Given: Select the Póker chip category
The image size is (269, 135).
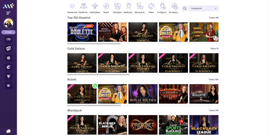Looking at the screenshot, I should coord(151,8).
